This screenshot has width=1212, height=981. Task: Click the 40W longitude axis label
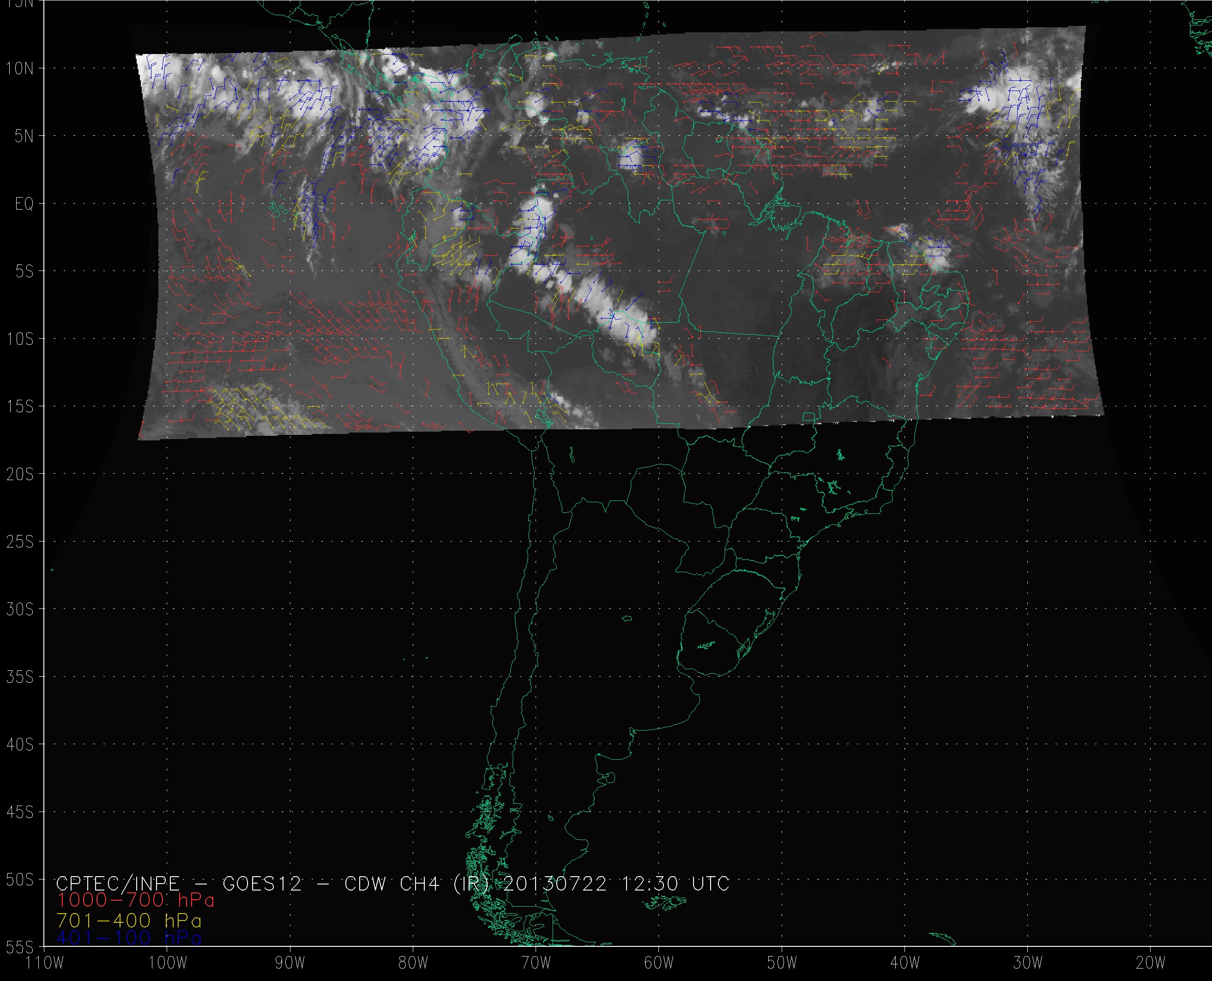tap(904, 963)
